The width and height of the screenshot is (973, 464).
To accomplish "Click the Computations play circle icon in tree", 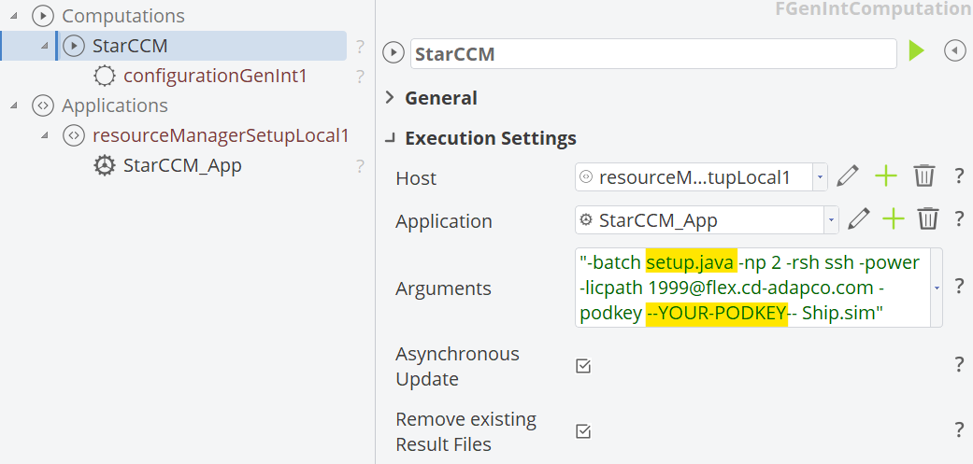I will tap(42, 16).
